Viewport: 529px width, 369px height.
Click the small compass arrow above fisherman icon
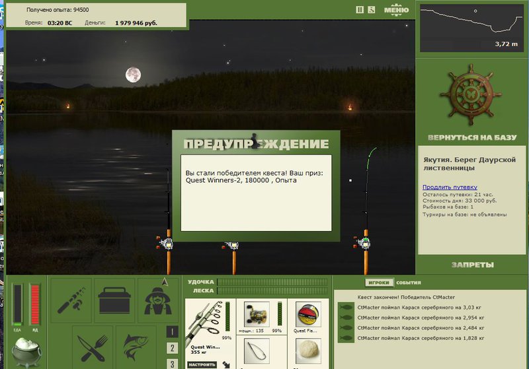click(x=165, y=282)
